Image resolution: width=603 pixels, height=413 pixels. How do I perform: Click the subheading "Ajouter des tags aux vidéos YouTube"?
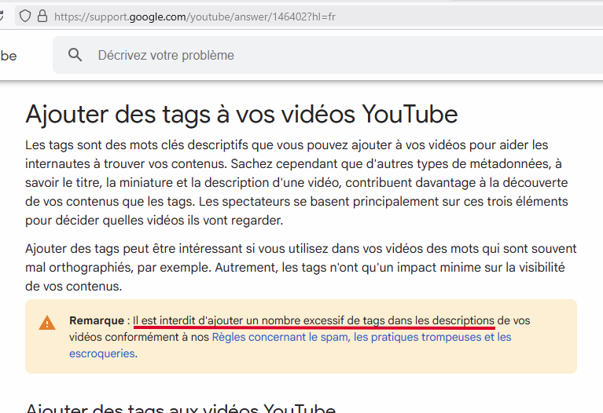[x=181, y=408]
